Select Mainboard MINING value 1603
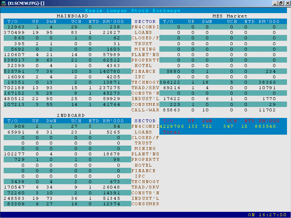Viewport: 291px width, 218px height. 113,49
